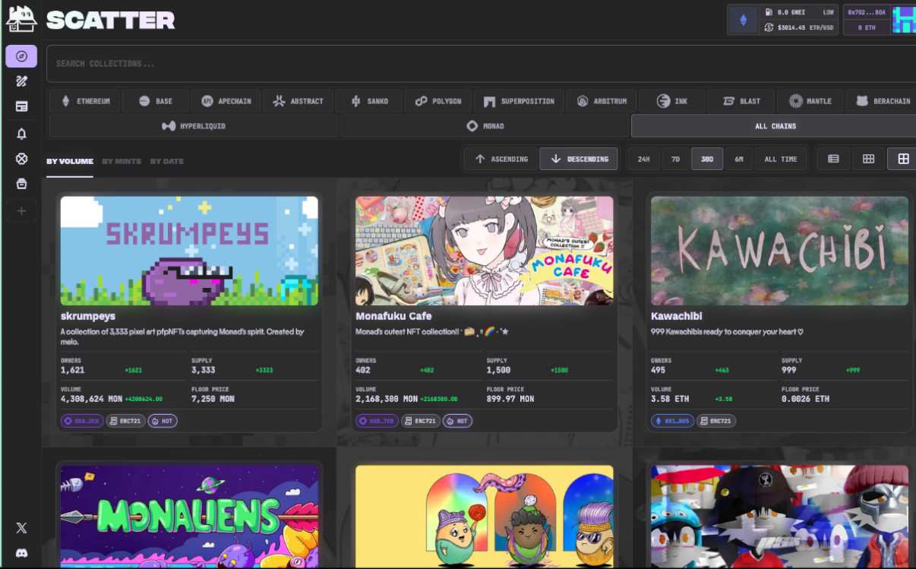The width and height of the screenshot is (916, 569).
Task: Switch to the By Mints tab
Action: tap(122, 161)
